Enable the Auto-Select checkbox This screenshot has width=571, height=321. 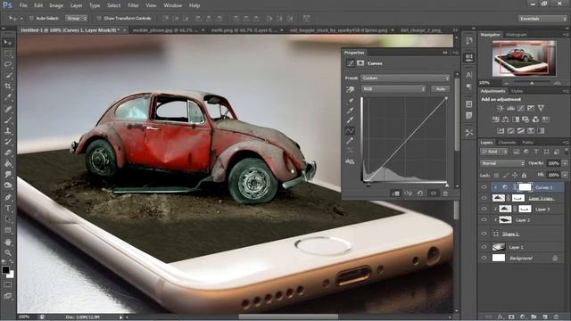click(31, 18)
